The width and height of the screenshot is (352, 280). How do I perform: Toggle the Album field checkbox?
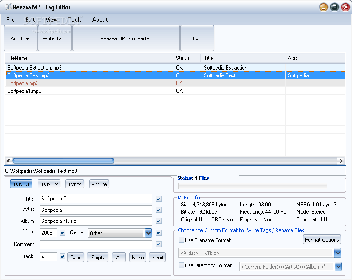click(x=158, y=221)
